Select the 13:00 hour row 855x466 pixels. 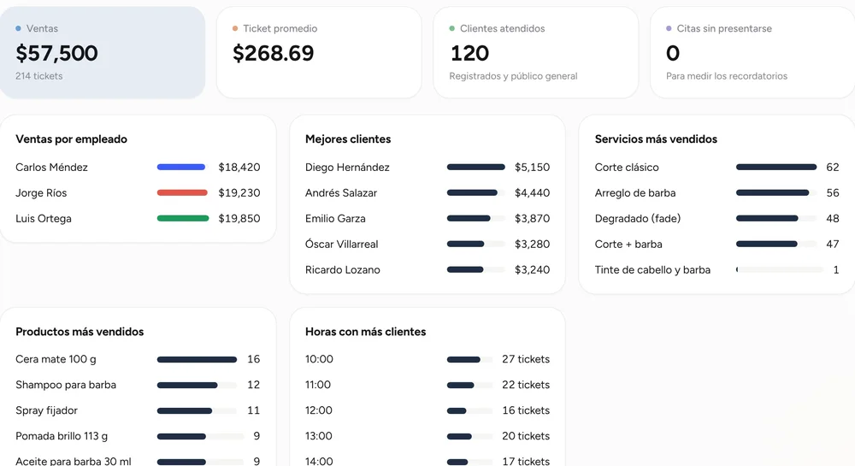tap(427, 436)
